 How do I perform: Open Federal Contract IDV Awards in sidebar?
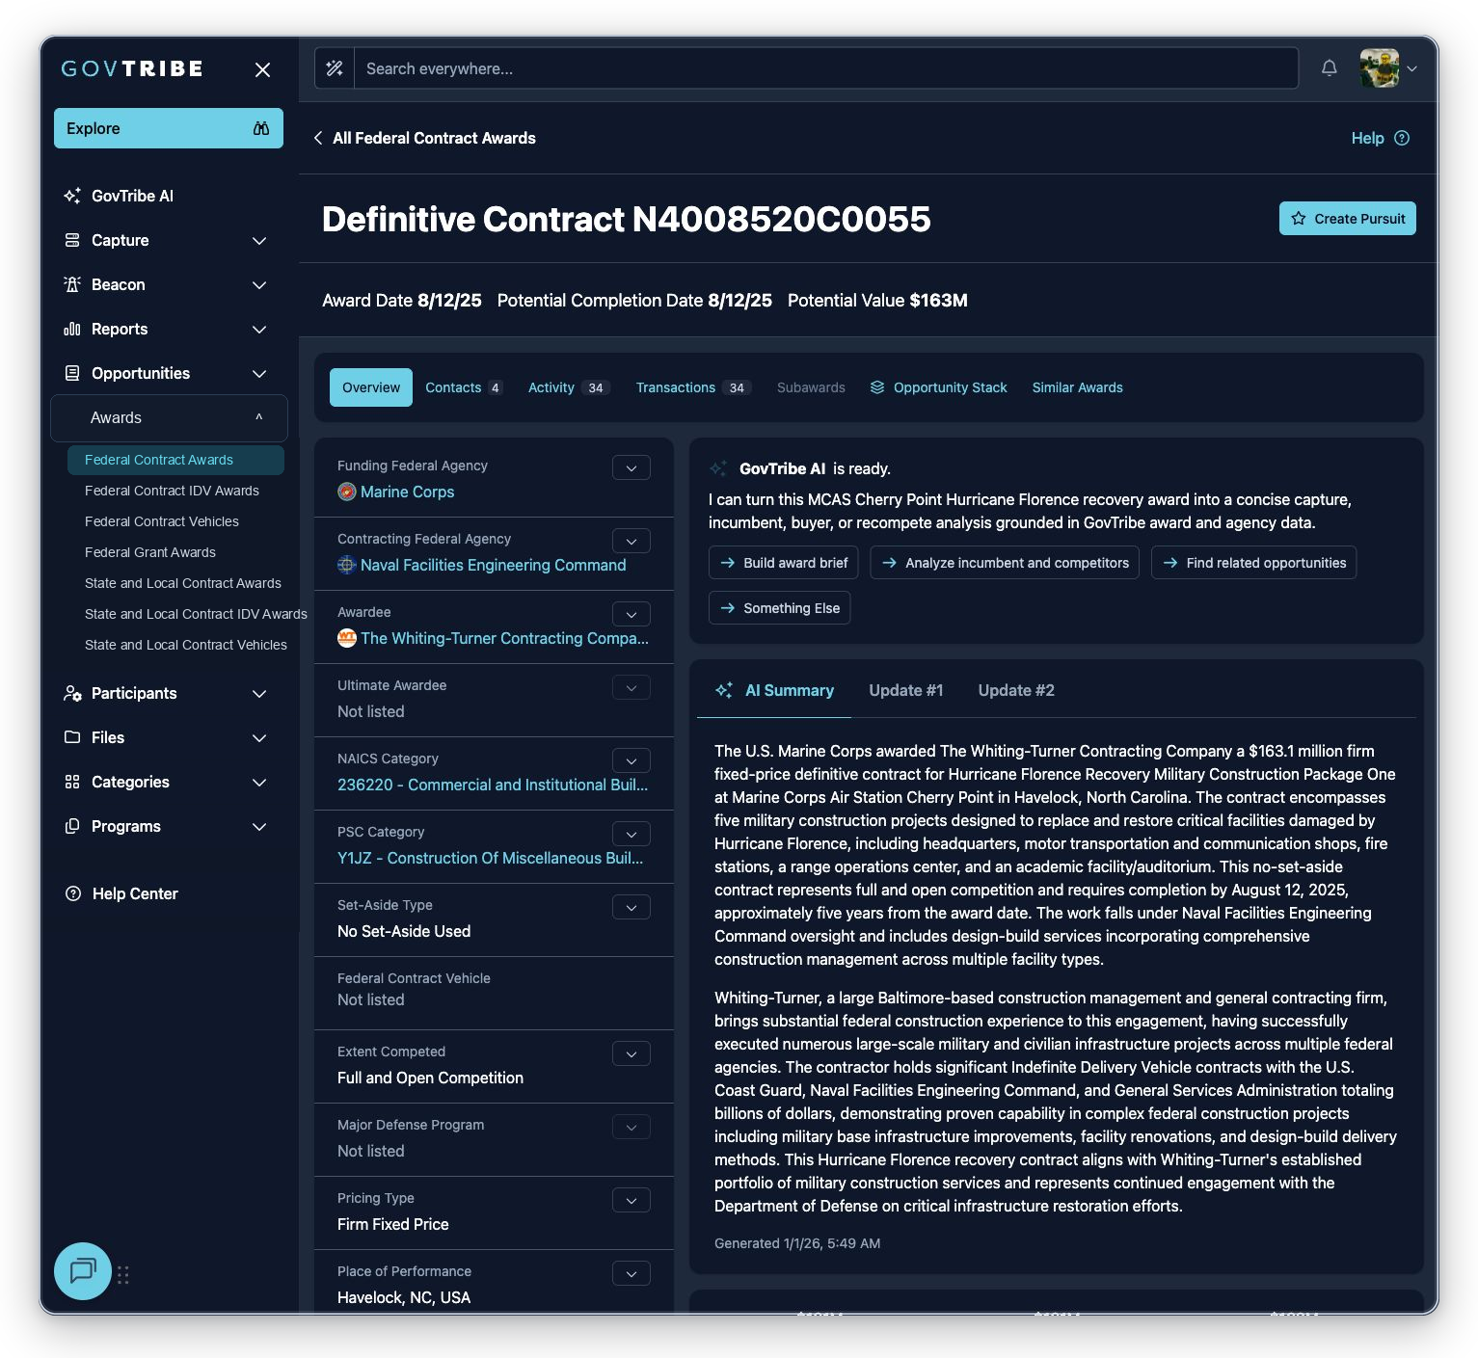click(x=172, y=491)
